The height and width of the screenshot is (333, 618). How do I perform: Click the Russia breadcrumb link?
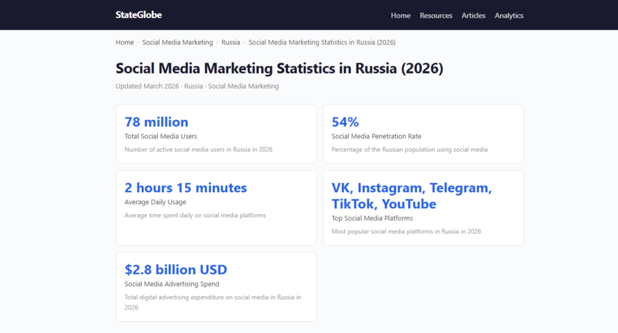(231, 42)
